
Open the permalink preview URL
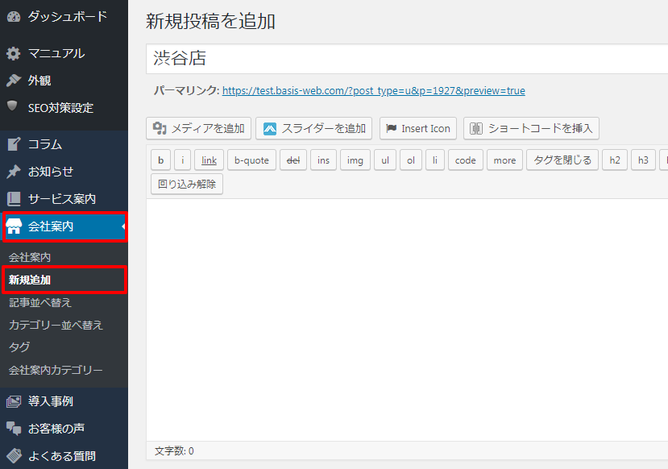coord(374,91)
